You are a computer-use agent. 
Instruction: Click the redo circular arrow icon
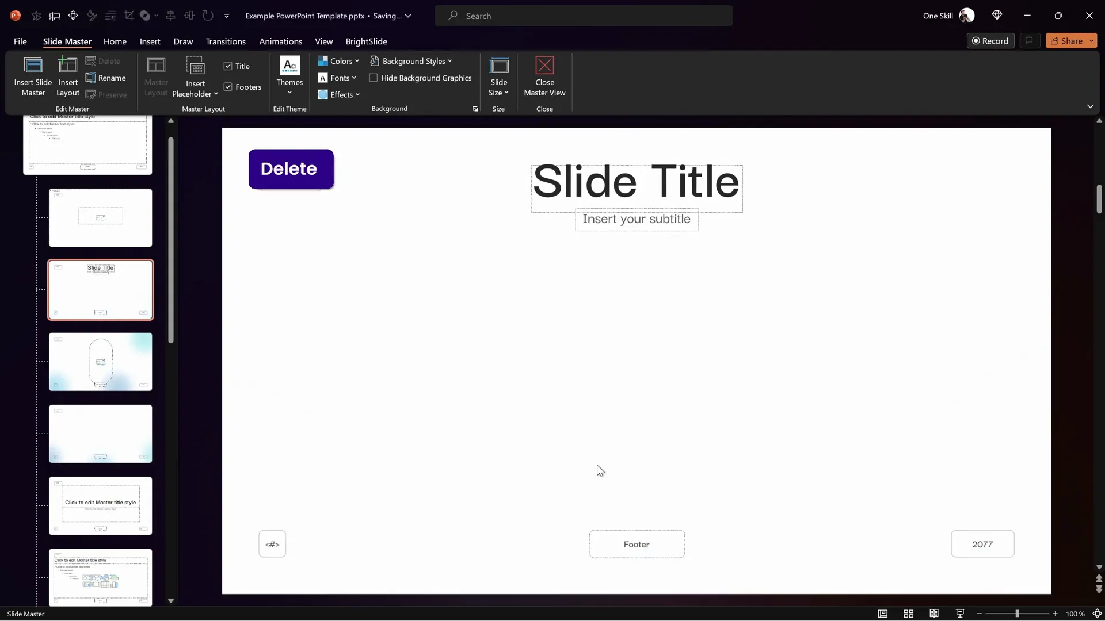pos(208,16)
